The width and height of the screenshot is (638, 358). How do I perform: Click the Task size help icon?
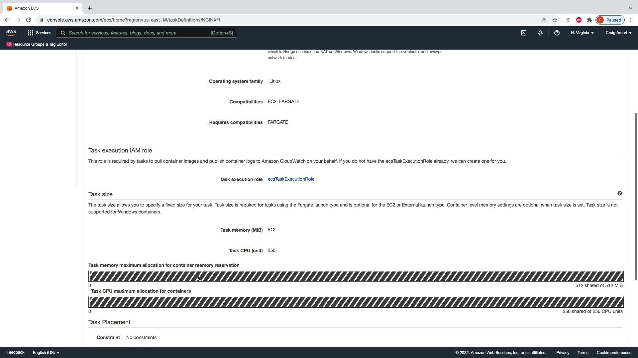coord(620,193)
